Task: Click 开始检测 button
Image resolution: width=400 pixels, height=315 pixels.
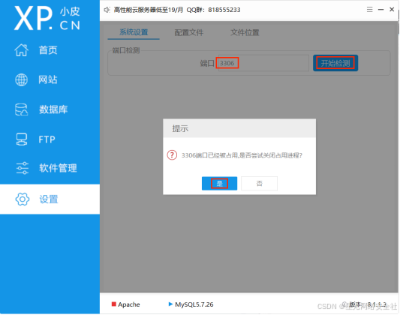Action: 335,63
